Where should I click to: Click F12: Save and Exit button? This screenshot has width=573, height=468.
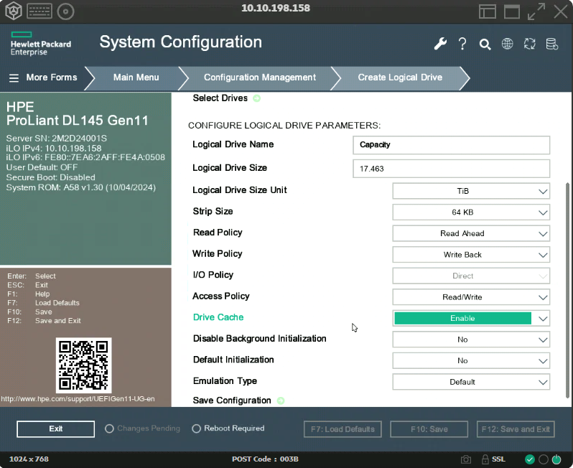tap(516, 429)
